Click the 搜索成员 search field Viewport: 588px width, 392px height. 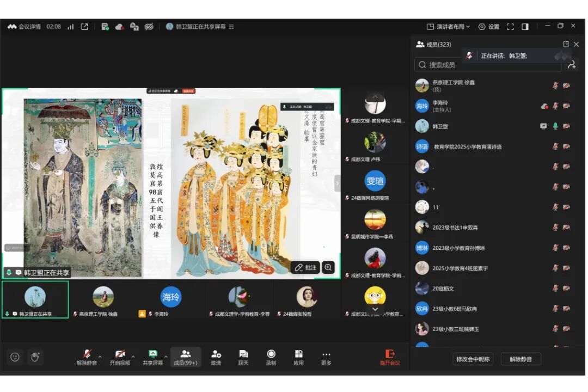click(487, 65)
